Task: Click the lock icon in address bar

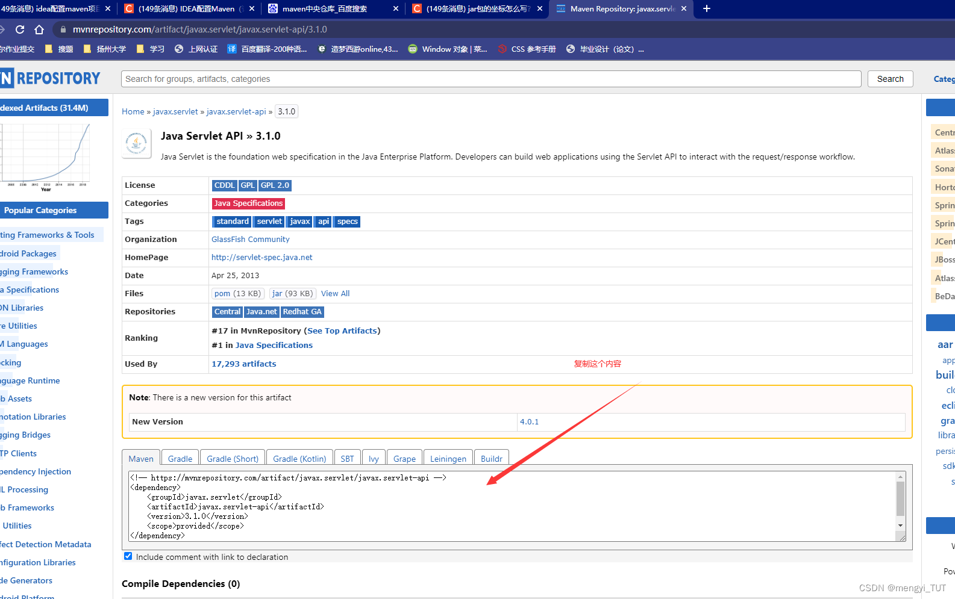Action: 63,29
